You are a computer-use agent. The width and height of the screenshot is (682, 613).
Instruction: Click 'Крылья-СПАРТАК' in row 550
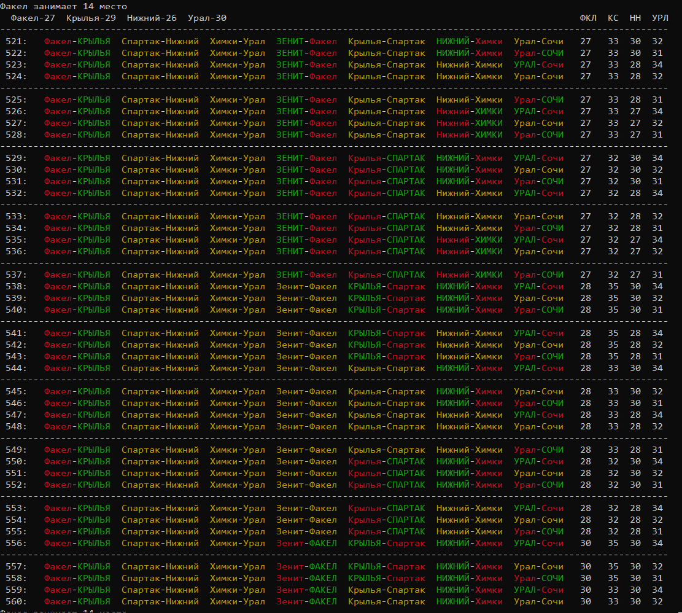pyautogui.click(x=387, y=462)
